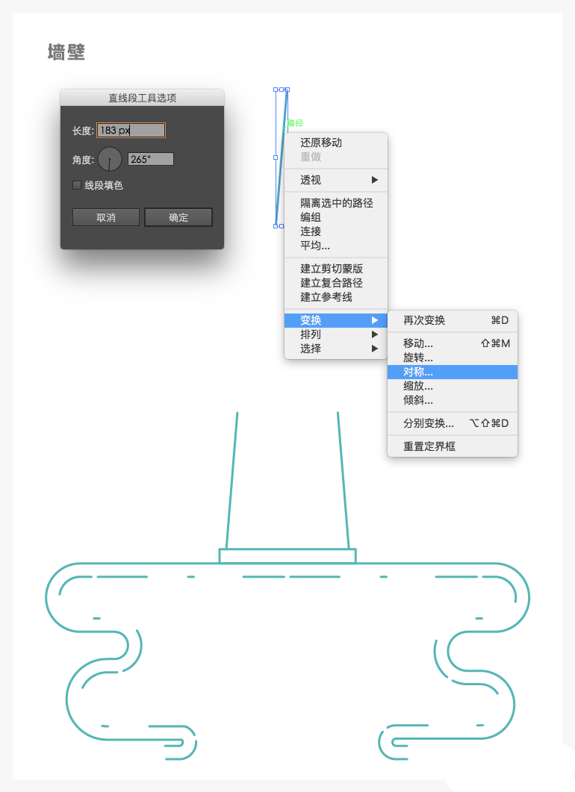Viewport: 575px width, 792px height.
Task: Expand the 透视 submenu
Action: [x=336, y=180]
